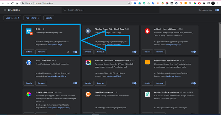This screenshot has height=115, width=221.
Task: Click the Grammarly green toolbar icon
Action: click(x=144, y=3)
